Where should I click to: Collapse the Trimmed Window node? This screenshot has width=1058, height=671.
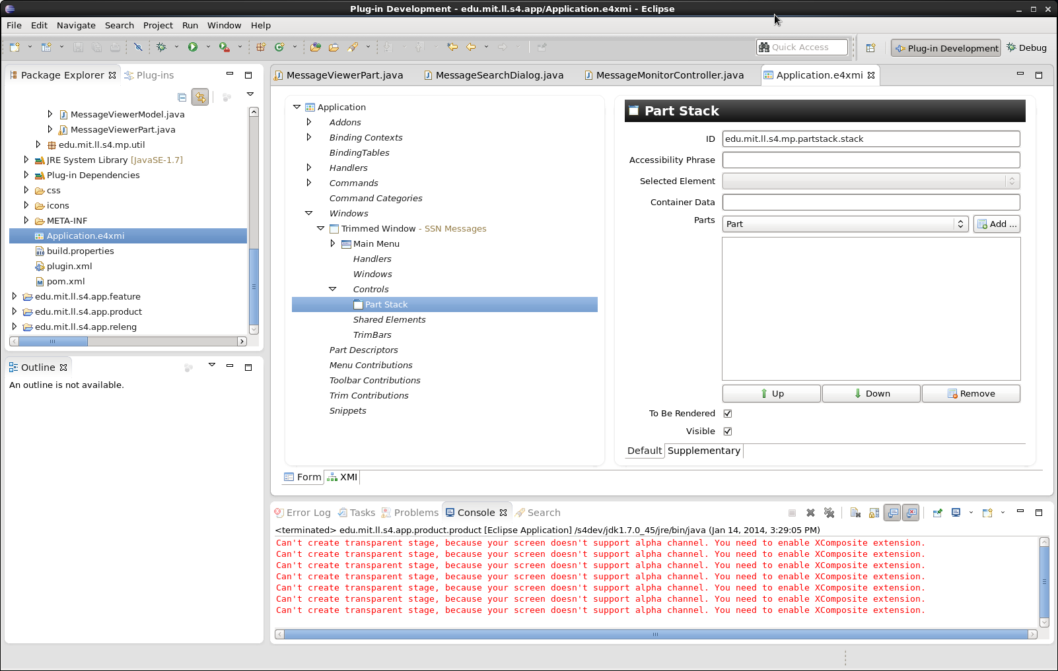[x=320, y=228]
